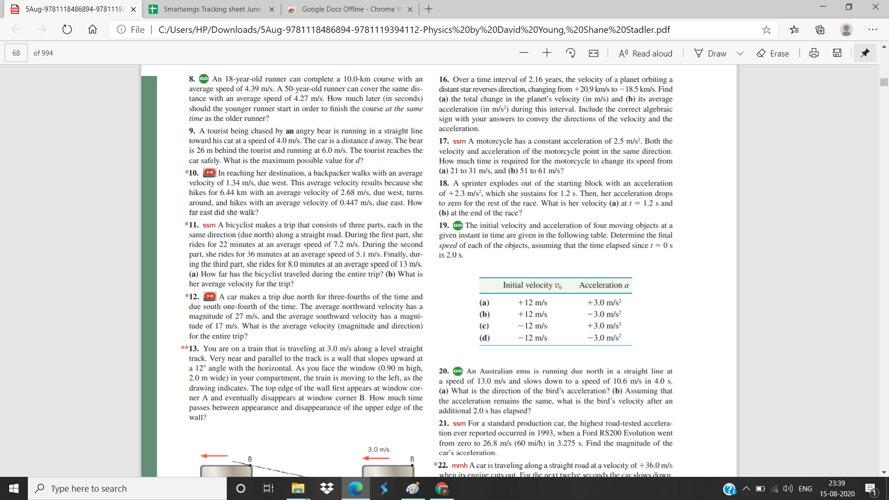The height and width of the screenshot is (500, 889).
Task: Click the Save icon in toolbar
Action: coord(837,54)
